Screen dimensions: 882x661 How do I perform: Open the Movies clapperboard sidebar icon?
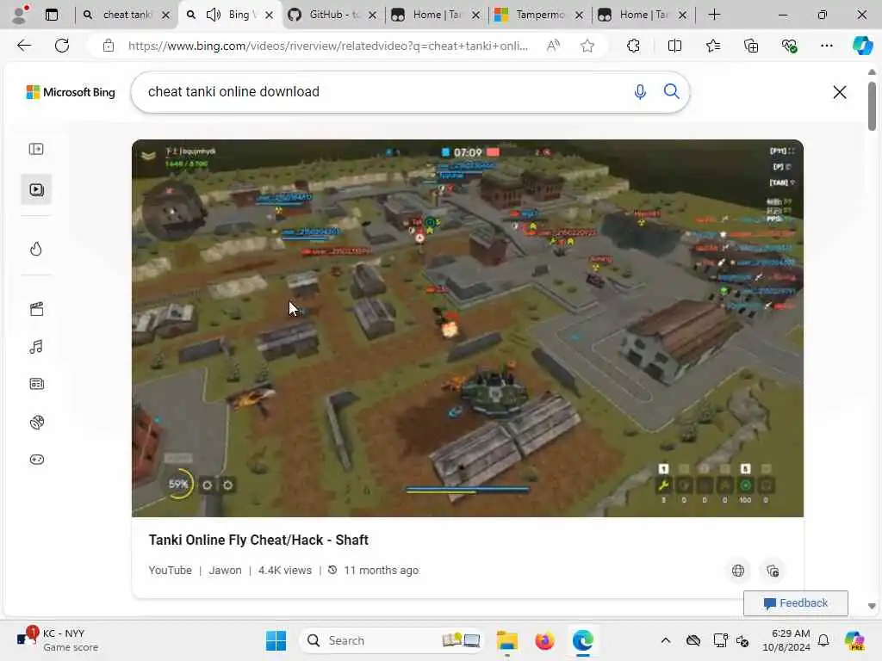pos(36,309)
